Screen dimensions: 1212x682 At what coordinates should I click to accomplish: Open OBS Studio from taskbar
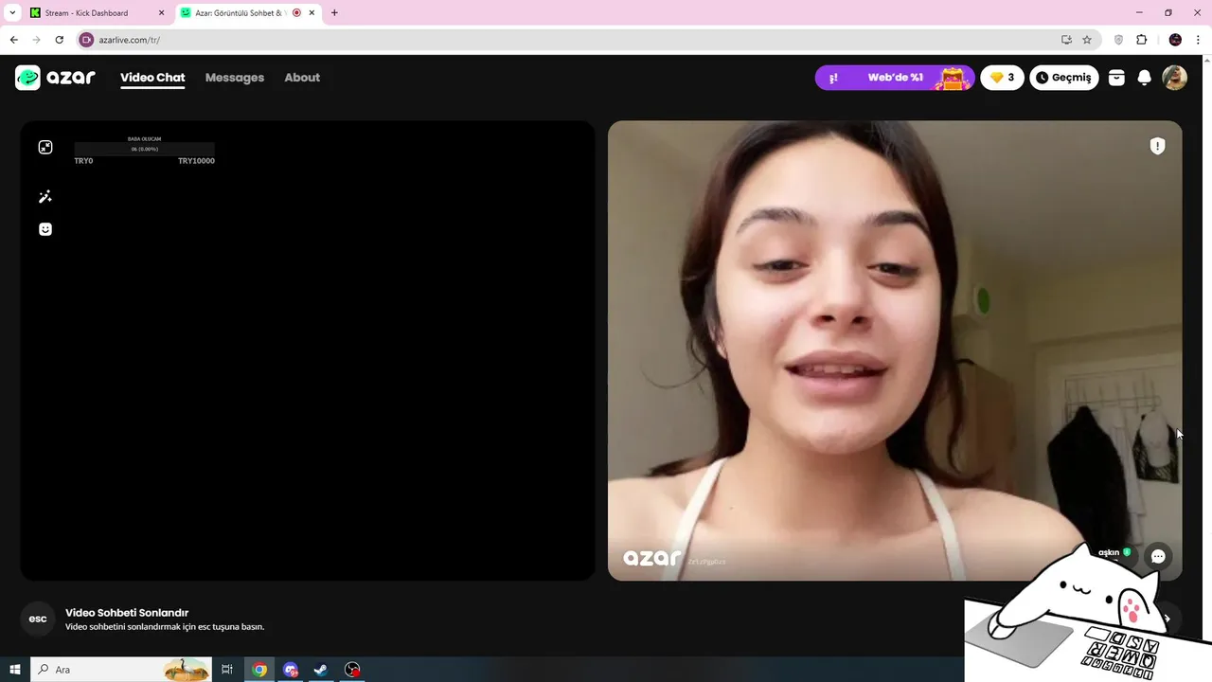[x=352, y=670]
